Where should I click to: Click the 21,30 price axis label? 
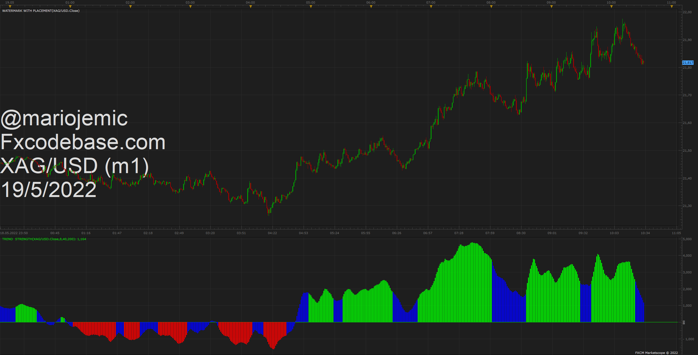(x=687, y=206)
